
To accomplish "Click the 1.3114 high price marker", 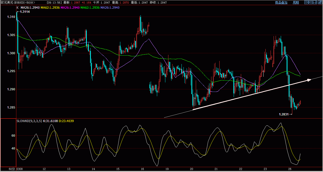I will 23,12.
